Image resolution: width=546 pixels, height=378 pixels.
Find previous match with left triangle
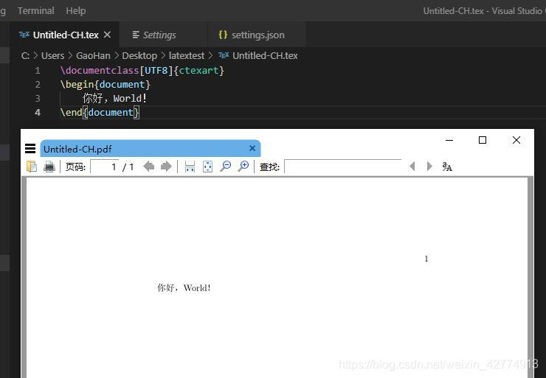[412, 167]
